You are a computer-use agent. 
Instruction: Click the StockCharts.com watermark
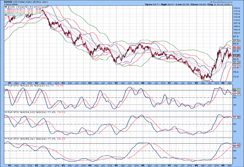pos(229,2)
